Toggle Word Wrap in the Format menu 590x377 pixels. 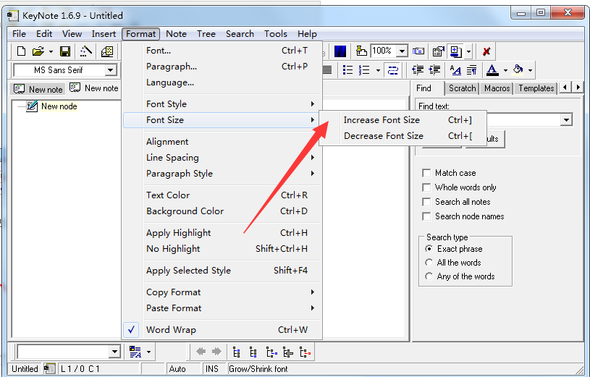(222, 330)
